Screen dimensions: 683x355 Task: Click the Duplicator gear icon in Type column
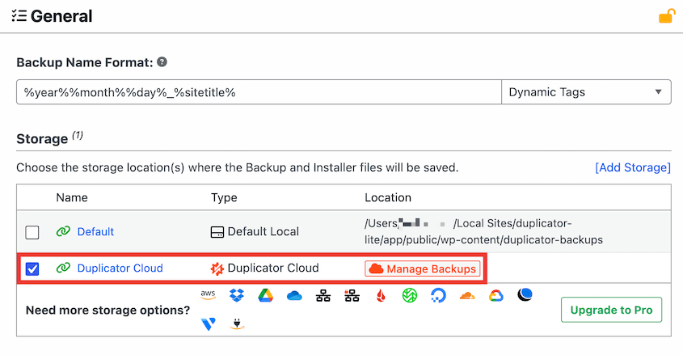pyautogui.click(x=217, y=268)
